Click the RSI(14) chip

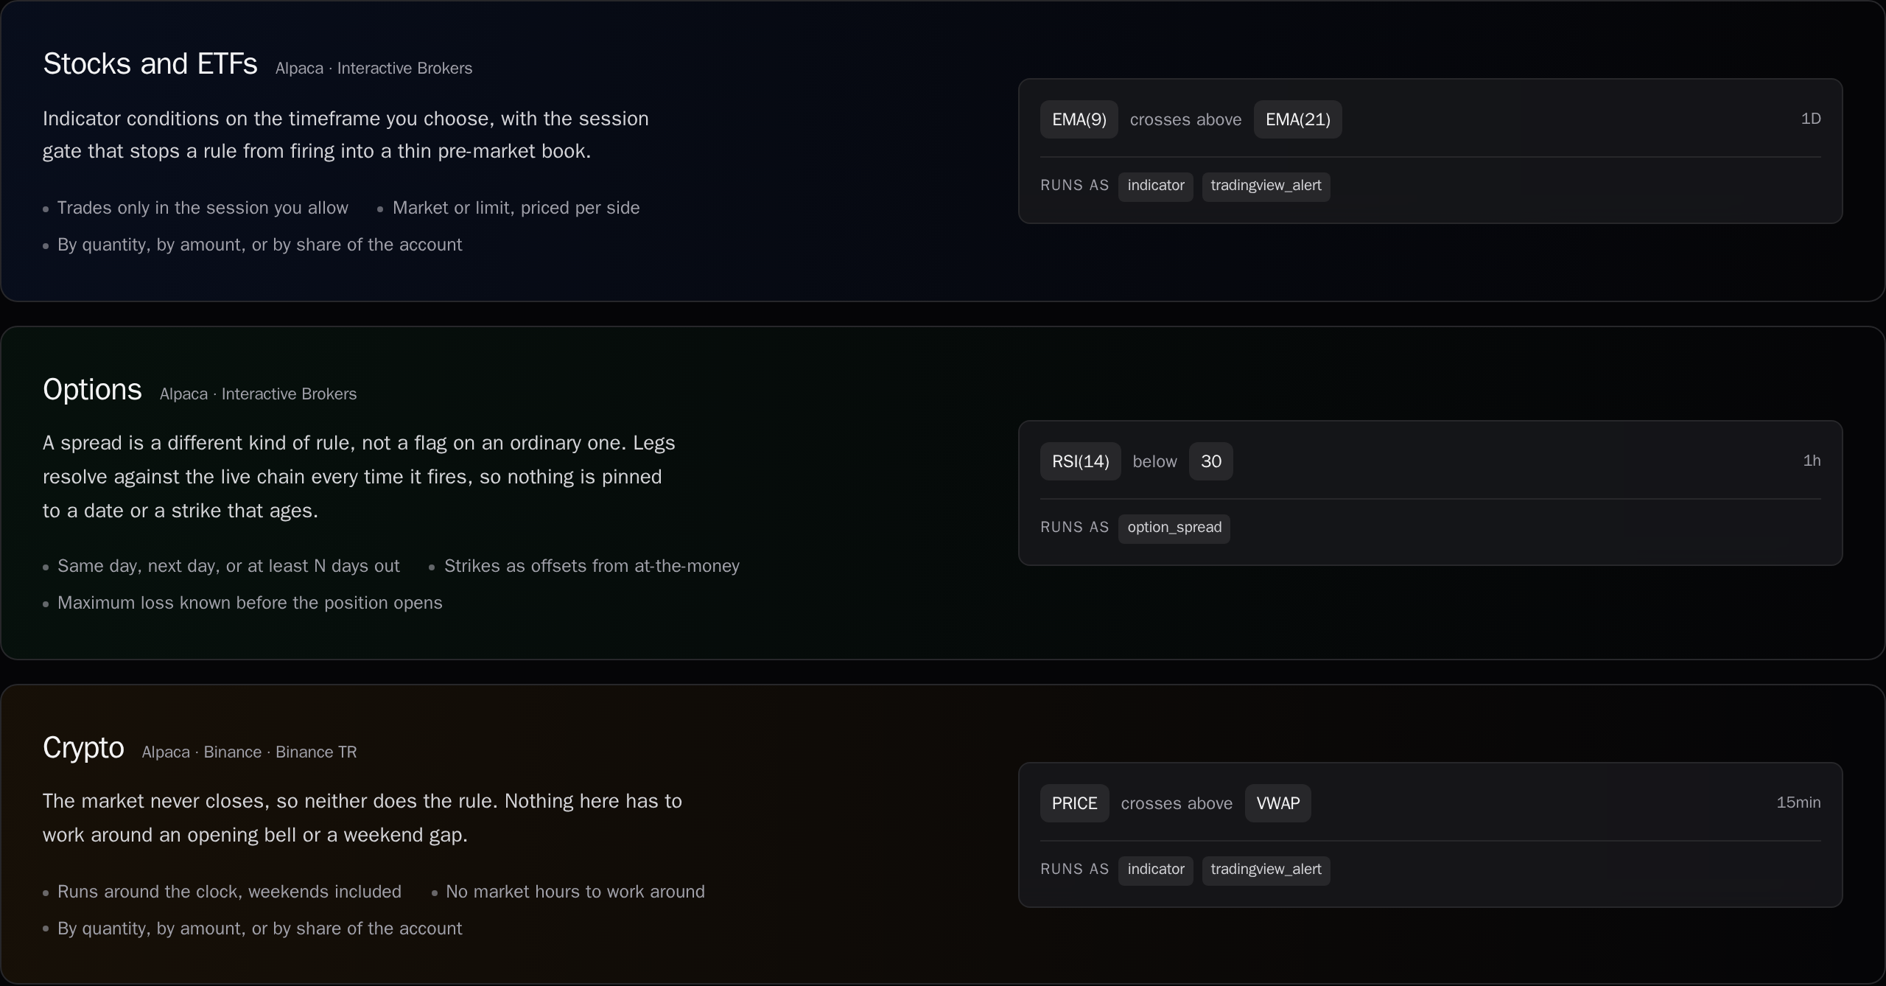(1081, 461)
